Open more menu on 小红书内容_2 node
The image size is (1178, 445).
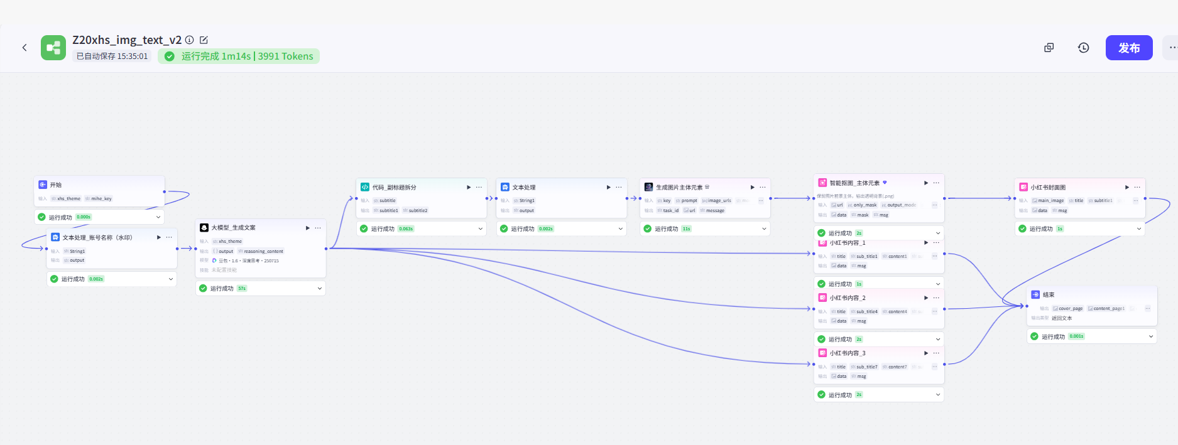pyautogui.click(x=936, y=298)
